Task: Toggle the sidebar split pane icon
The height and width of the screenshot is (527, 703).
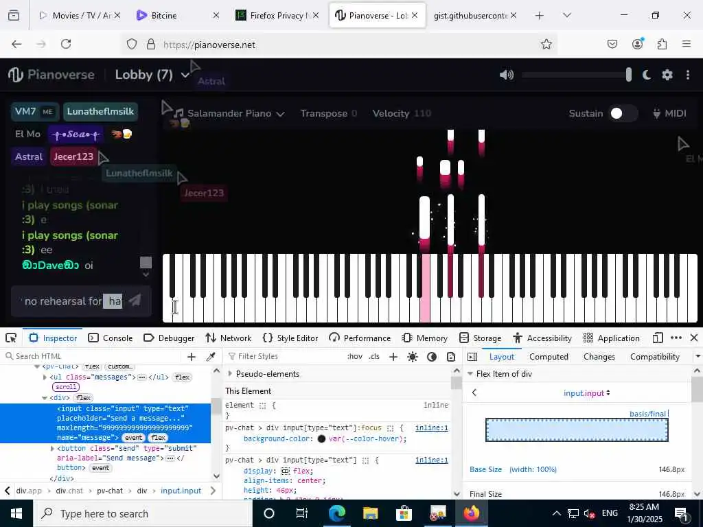Action: [x=472, y=357]
